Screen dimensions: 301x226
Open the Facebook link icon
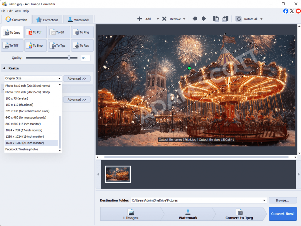[285, 11]
